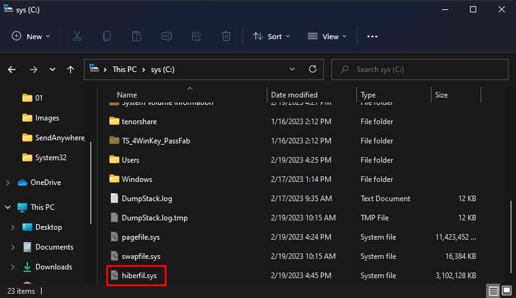516x298 pixels.
Task: Click chevron after This PC breadcrumb
Action: coord(144,70)
